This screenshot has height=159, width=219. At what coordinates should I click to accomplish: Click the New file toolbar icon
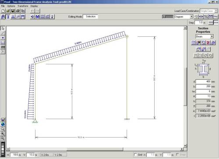(3, 11)
